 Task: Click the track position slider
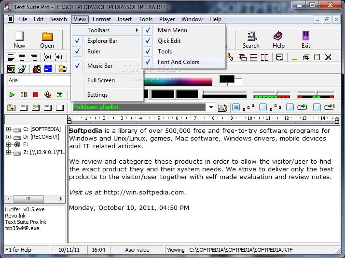tap(224, 92)
